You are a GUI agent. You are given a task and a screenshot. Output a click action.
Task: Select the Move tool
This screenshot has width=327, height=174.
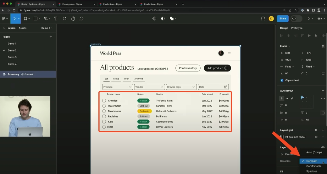pyautogui.click(x=15, y=19)
